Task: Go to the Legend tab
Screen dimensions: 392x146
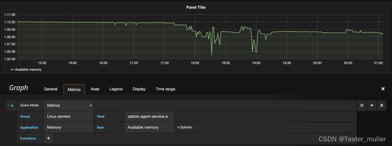Action: pos(116,89)
